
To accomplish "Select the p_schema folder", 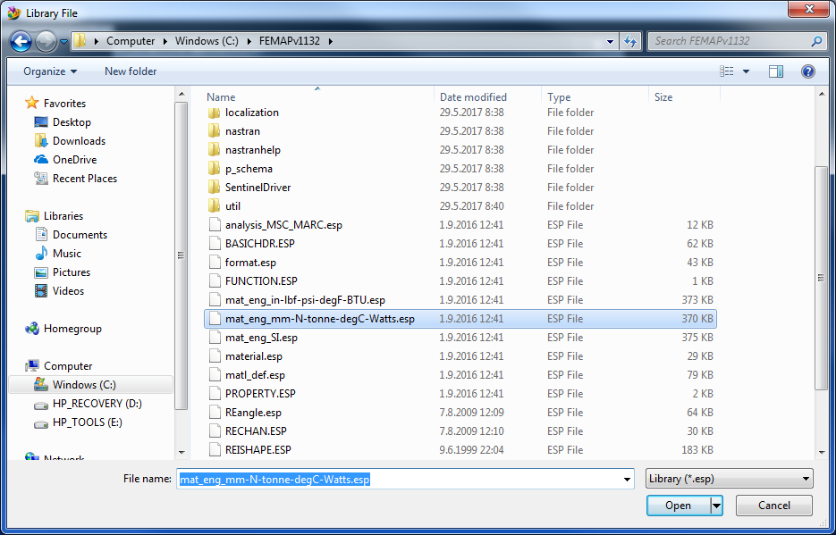I will pyautogui.click(x=460, y=169).
